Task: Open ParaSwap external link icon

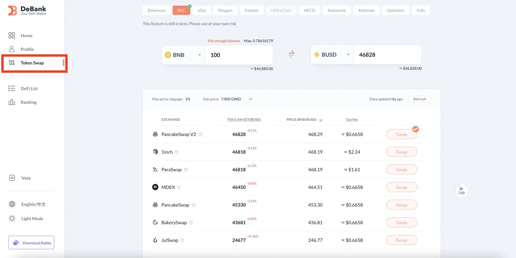Action: coord(186,170)
